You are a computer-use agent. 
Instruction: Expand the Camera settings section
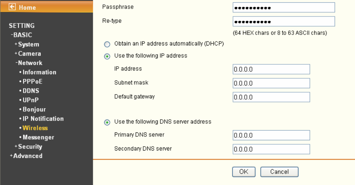pyautogui.click(x=28, y=54)
